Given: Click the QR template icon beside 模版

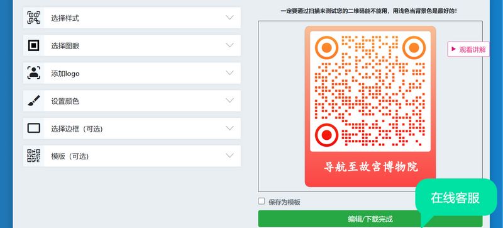Looking at the screenshot, I should click(34, 156).
